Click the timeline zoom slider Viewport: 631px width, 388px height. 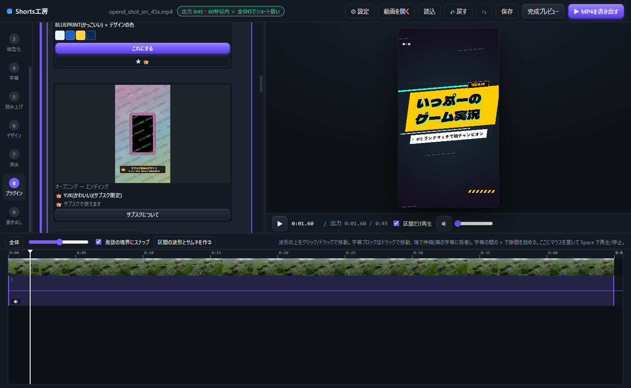pos(59,242)
